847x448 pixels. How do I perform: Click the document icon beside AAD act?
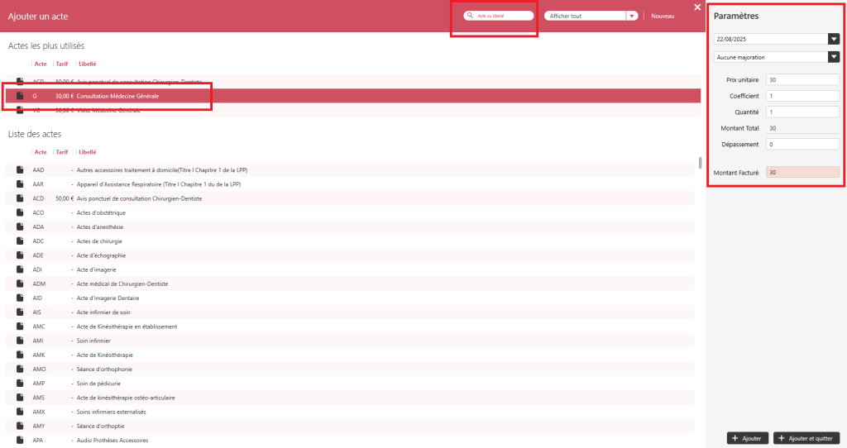(20, 169)
